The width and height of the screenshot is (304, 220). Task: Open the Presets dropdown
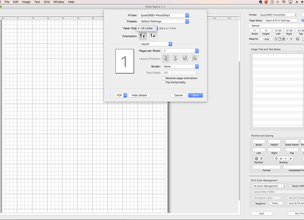[x=164, y=21]
